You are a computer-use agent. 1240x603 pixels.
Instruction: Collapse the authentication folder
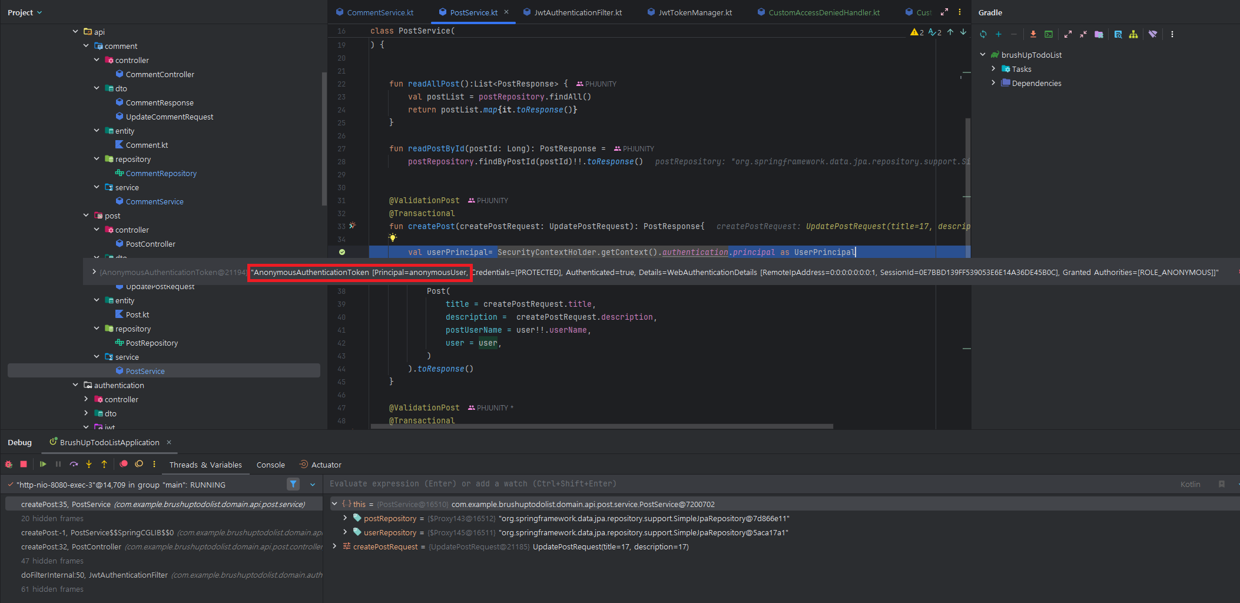click(75, 385)
